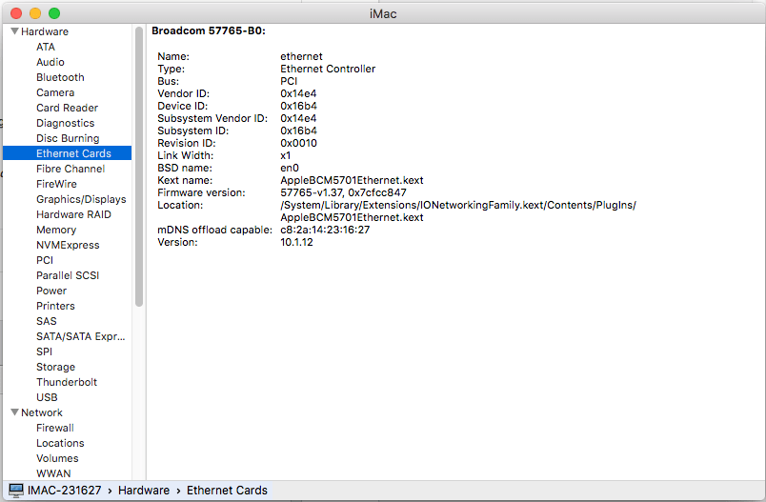Open the USB entry
The height and width of the screenshot is (502, 766).
pyautogui.click(x=47, y=397)
